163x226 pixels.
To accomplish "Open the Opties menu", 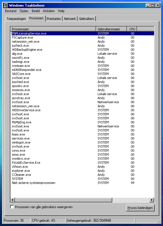I will pos(24,11).
